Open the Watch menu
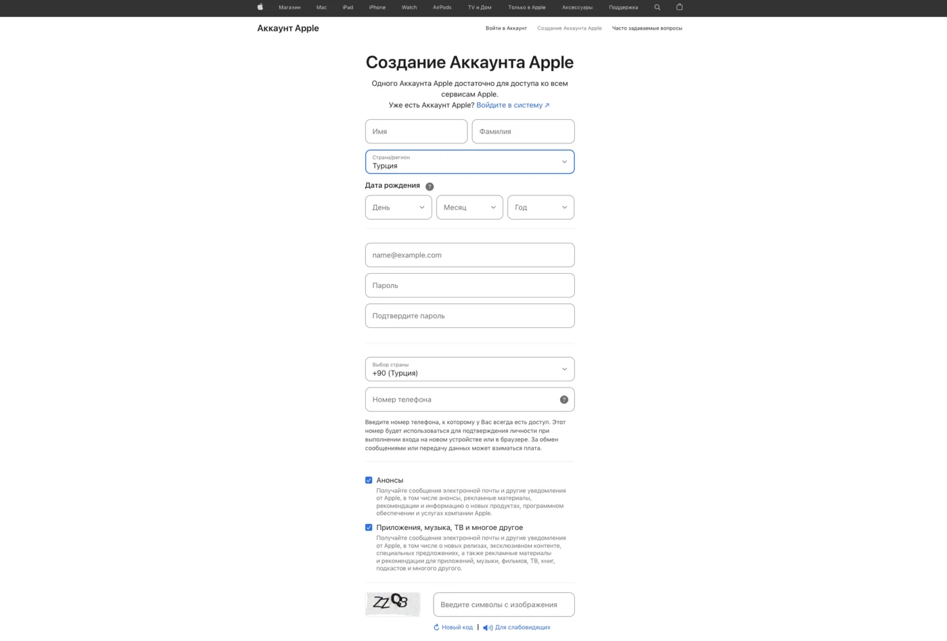This screenshot has width=947, height=641. pyautogui.click(x=409, y=7)
